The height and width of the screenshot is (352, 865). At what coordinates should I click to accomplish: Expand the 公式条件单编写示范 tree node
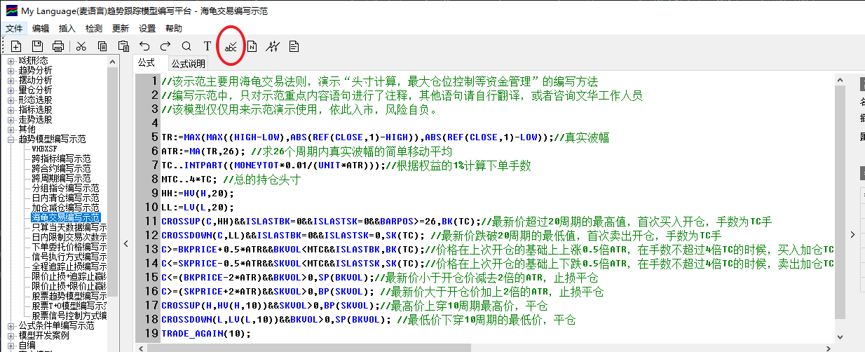coord(11,326)
